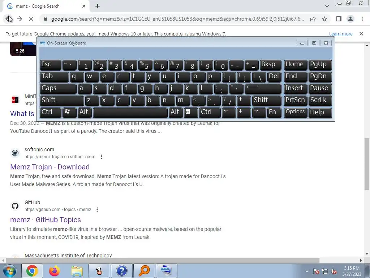Stop loading the page with the X button
Screen dimensions: 370x278
[31, 19]
